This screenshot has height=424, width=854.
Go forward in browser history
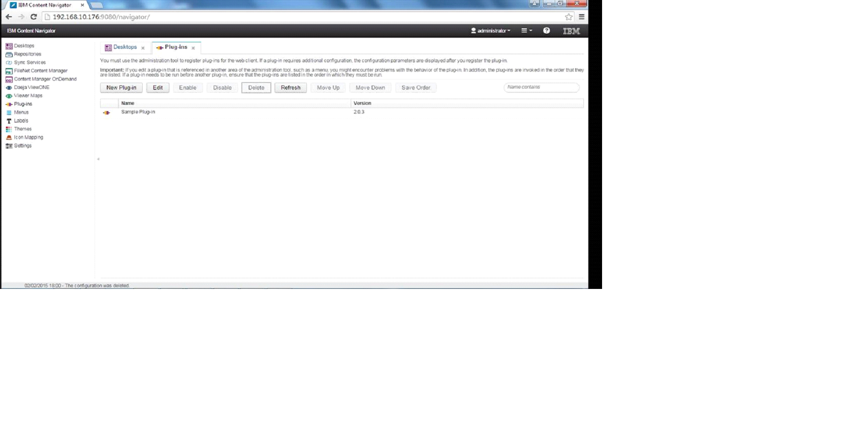pyautogui.click(x=21, y=17)
